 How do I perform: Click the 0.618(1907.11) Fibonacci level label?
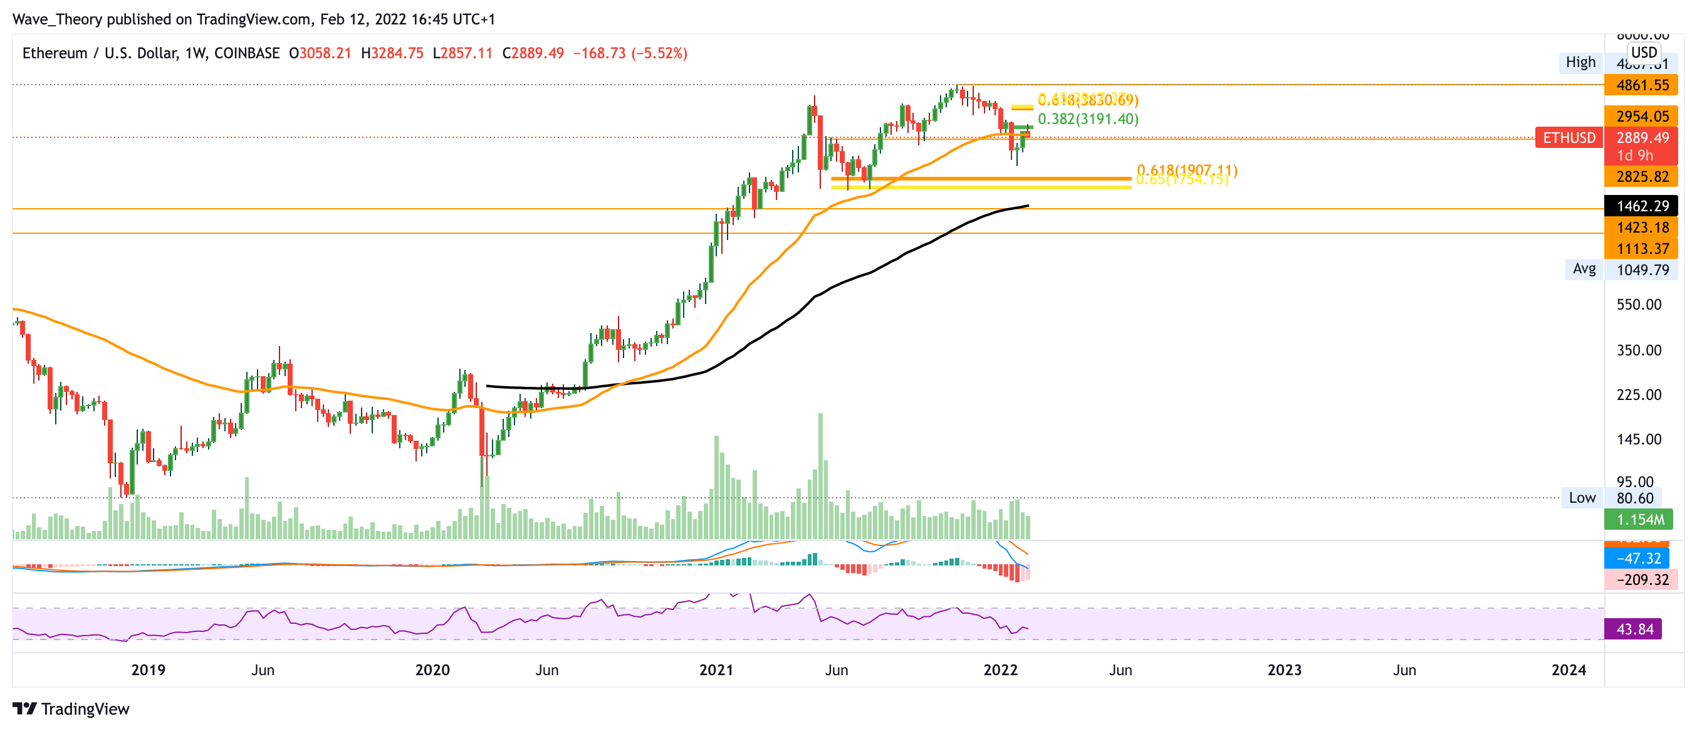1187,169
